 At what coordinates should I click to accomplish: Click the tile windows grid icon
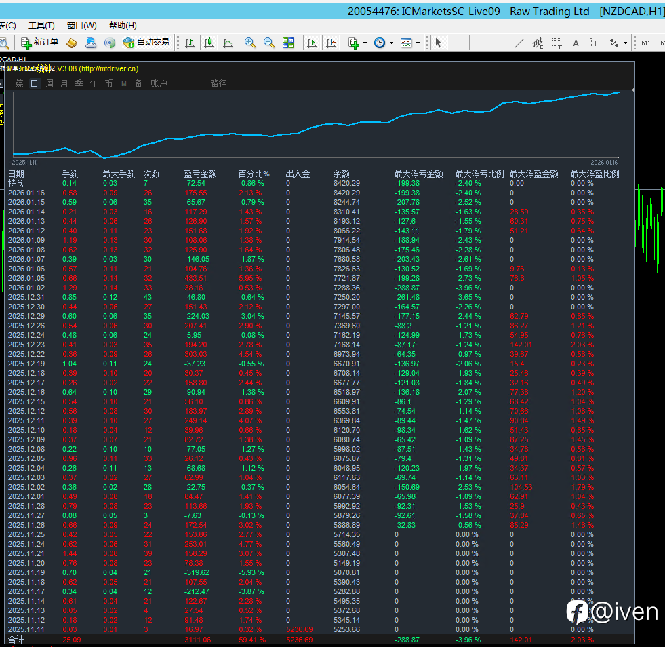point(288,43)
